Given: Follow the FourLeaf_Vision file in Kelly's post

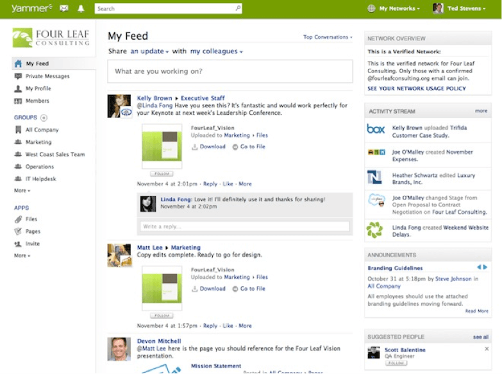Looking at the screenshot, I should tap(162, 173).
